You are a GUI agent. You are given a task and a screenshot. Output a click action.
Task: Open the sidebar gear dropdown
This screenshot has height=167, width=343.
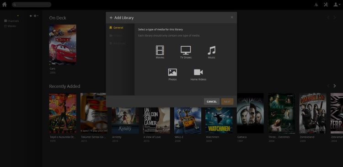pos(36,16)
